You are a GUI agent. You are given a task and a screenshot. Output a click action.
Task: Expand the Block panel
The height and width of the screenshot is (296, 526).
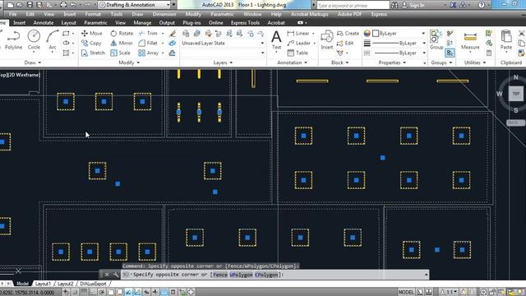click(339, 62)
